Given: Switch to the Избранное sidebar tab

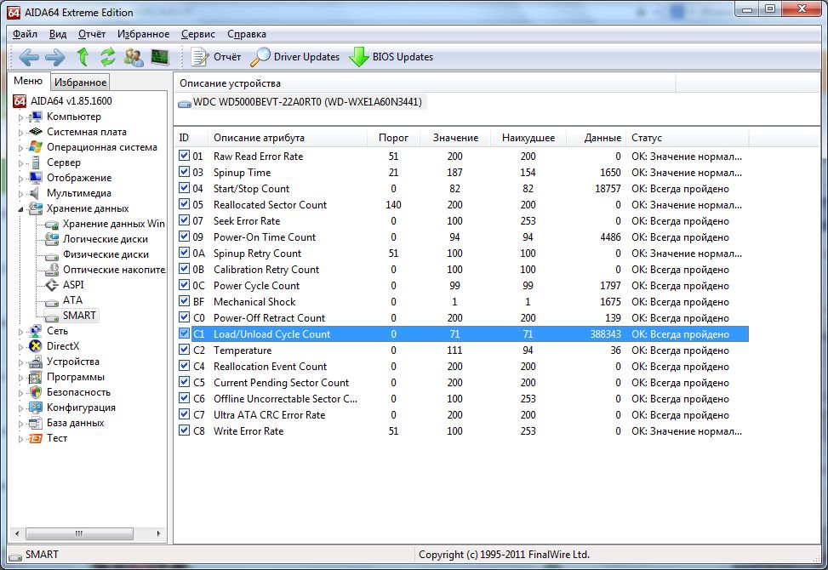Looking at the screenshot, I should click(x=80, y=83).
